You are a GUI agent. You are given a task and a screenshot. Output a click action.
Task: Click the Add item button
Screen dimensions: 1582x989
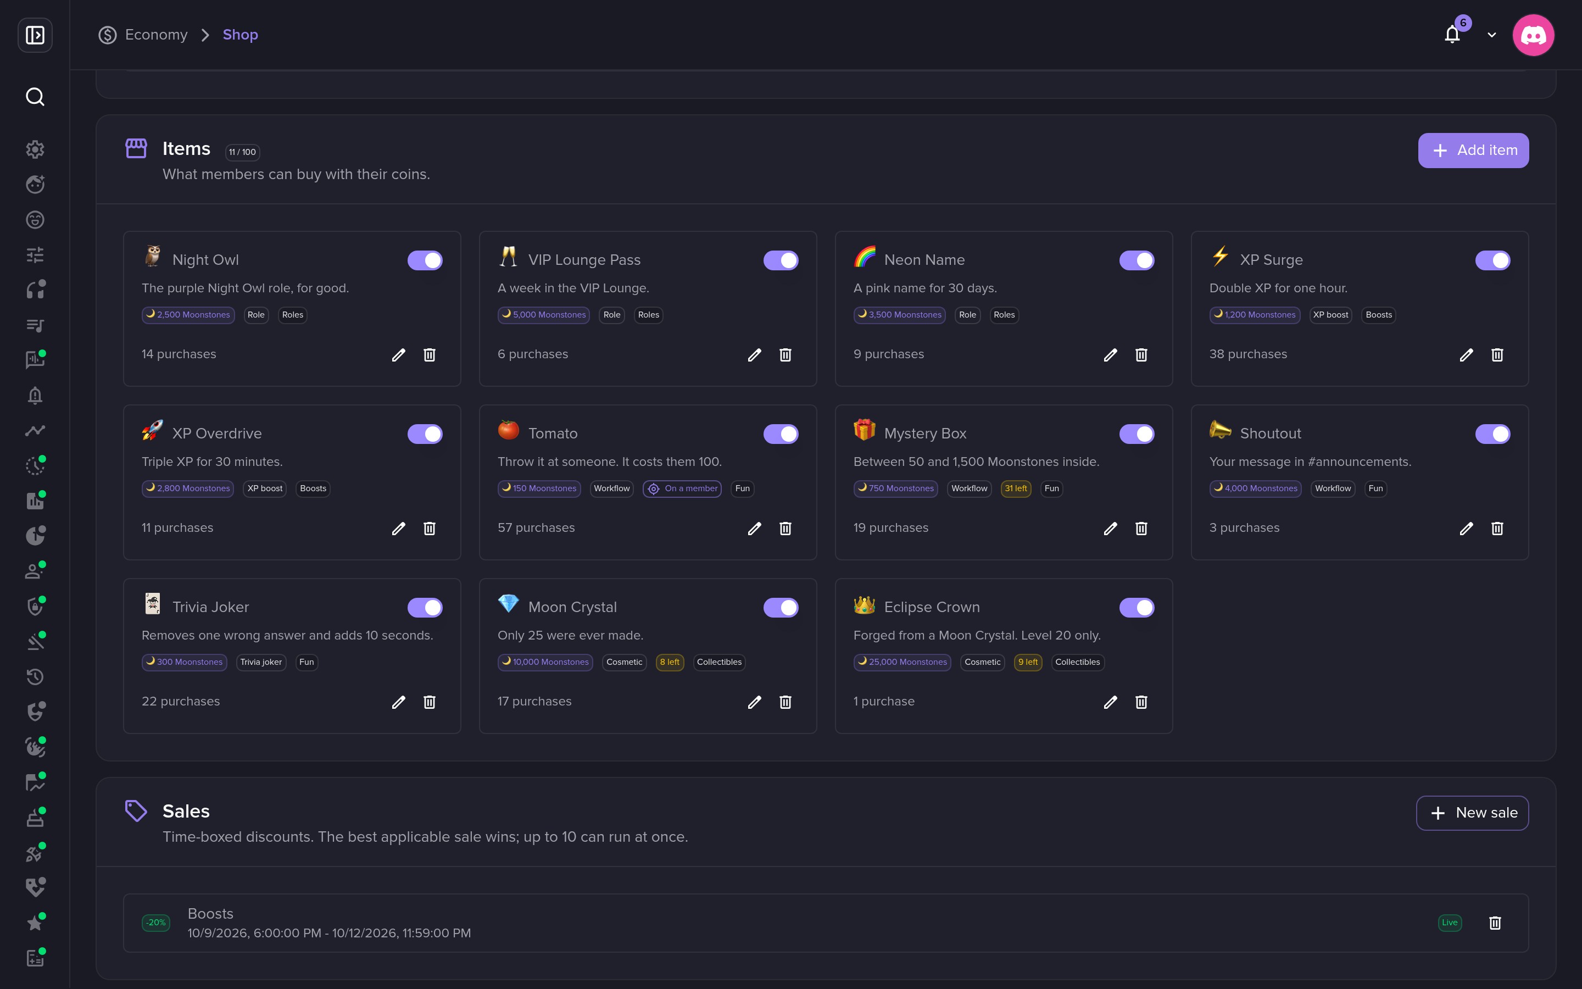click(x=1473, y=151)
